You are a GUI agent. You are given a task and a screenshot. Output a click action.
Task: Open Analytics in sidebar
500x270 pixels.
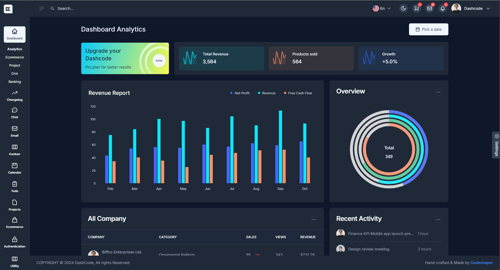[x=15, y=49]
